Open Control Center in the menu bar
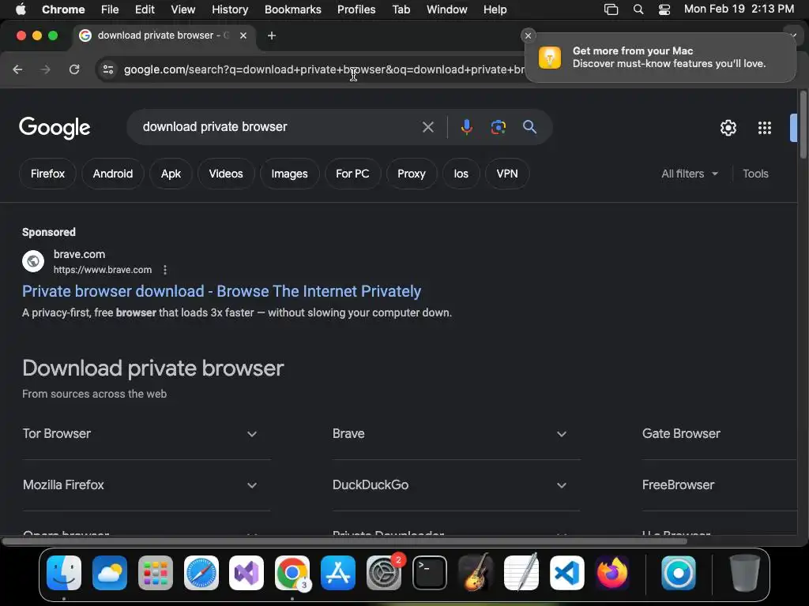Screen dimensions: 809x606 [664, 9]
